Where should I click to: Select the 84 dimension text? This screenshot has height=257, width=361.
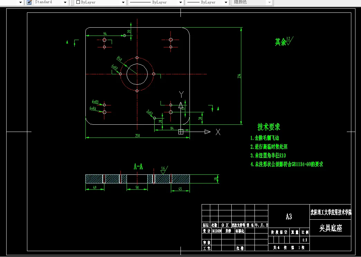(172, 128)
